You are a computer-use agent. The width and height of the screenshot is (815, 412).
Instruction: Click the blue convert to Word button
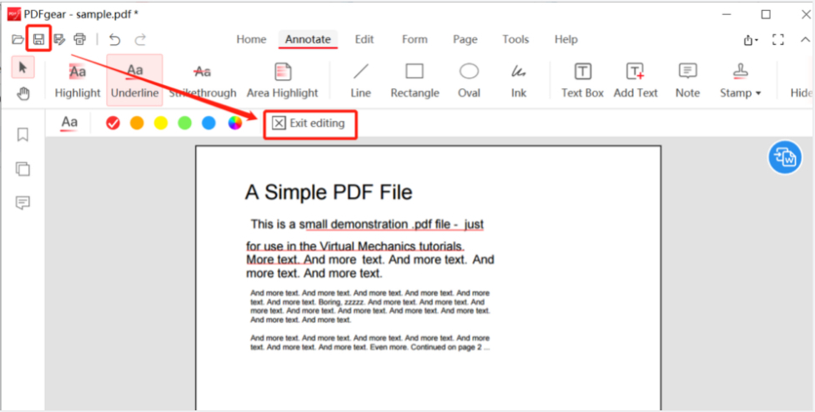(785, 158)
